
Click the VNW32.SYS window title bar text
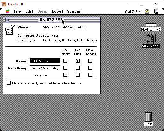coord(51,20)
